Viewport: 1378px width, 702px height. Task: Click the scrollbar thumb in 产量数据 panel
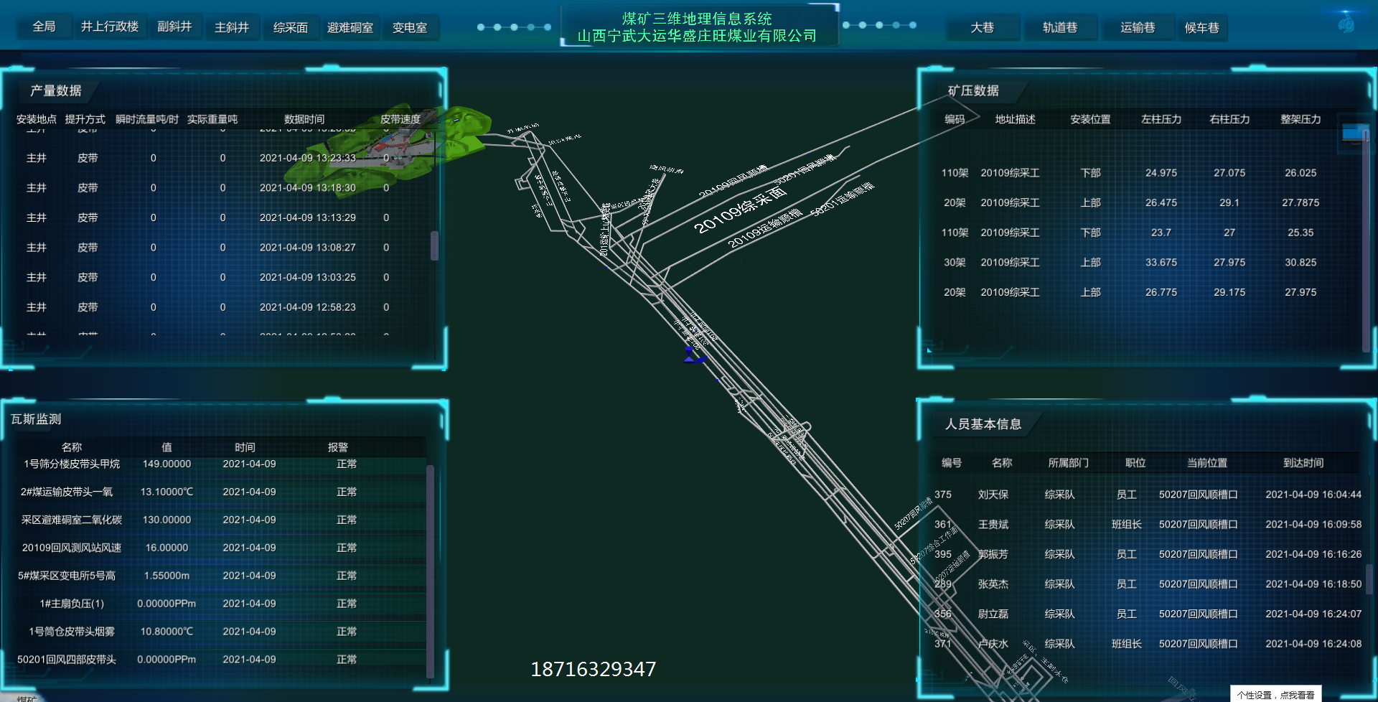[x=434, y=245]
